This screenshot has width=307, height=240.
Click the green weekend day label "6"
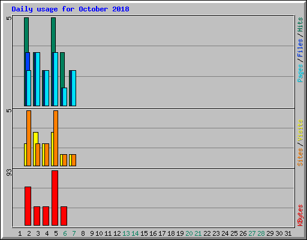pos(65,233)
